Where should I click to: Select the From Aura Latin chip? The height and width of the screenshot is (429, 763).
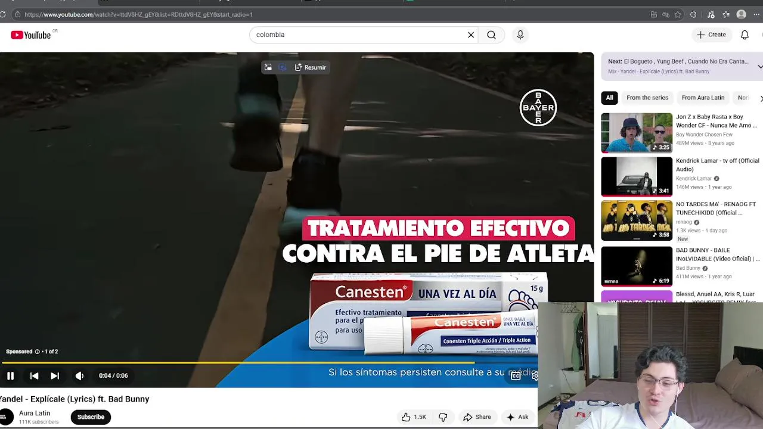(x=703, y=98)
